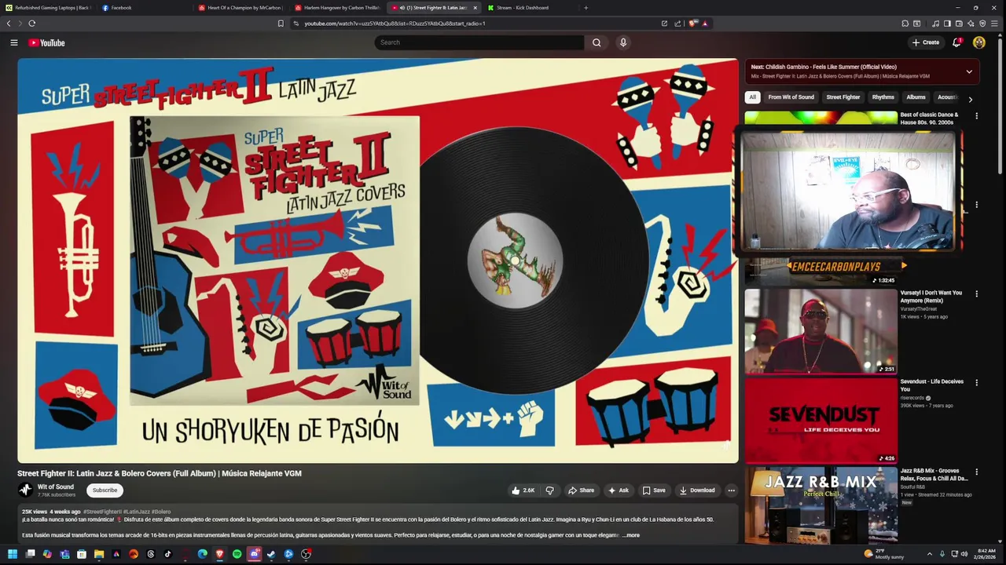Close the Street Fighter YouTube tab

[x=475, y=8]
